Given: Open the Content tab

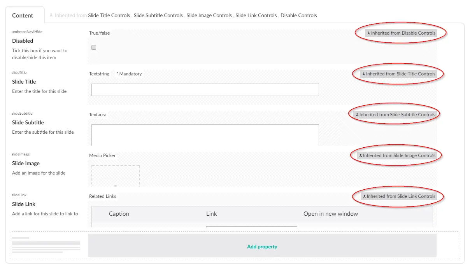Looking at the screenshot, I should (23, 16).
